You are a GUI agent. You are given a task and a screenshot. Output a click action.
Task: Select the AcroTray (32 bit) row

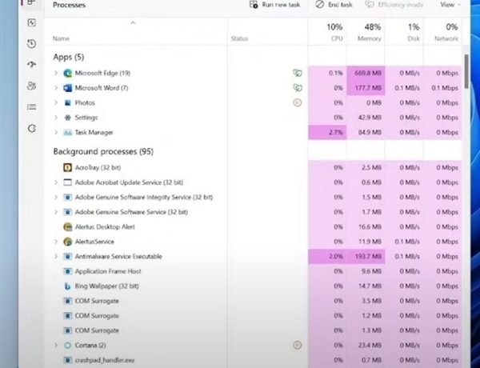(253, 167)
